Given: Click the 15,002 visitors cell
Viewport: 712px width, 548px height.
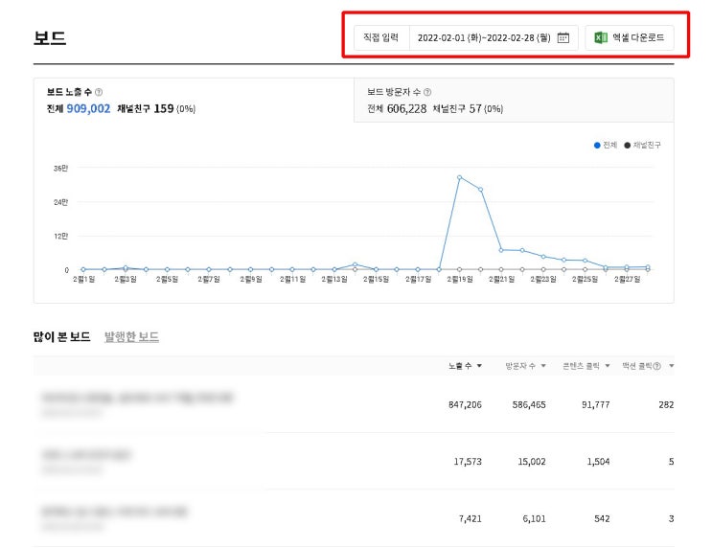Looking at the screenshot, I should [532, 462].
